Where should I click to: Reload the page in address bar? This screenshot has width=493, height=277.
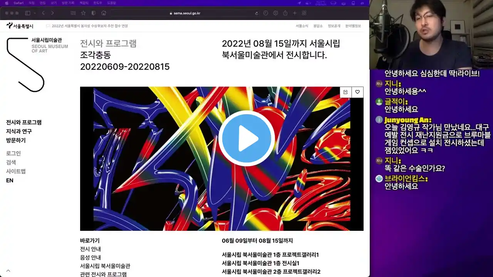point(257,13)
